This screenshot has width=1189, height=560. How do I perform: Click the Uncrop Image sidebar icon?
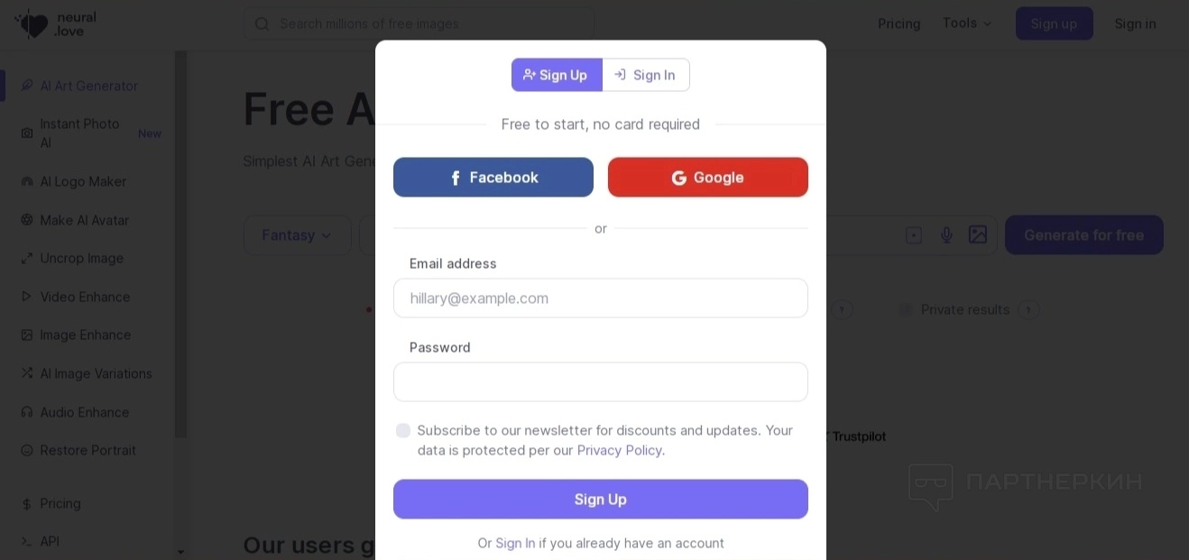27,259
